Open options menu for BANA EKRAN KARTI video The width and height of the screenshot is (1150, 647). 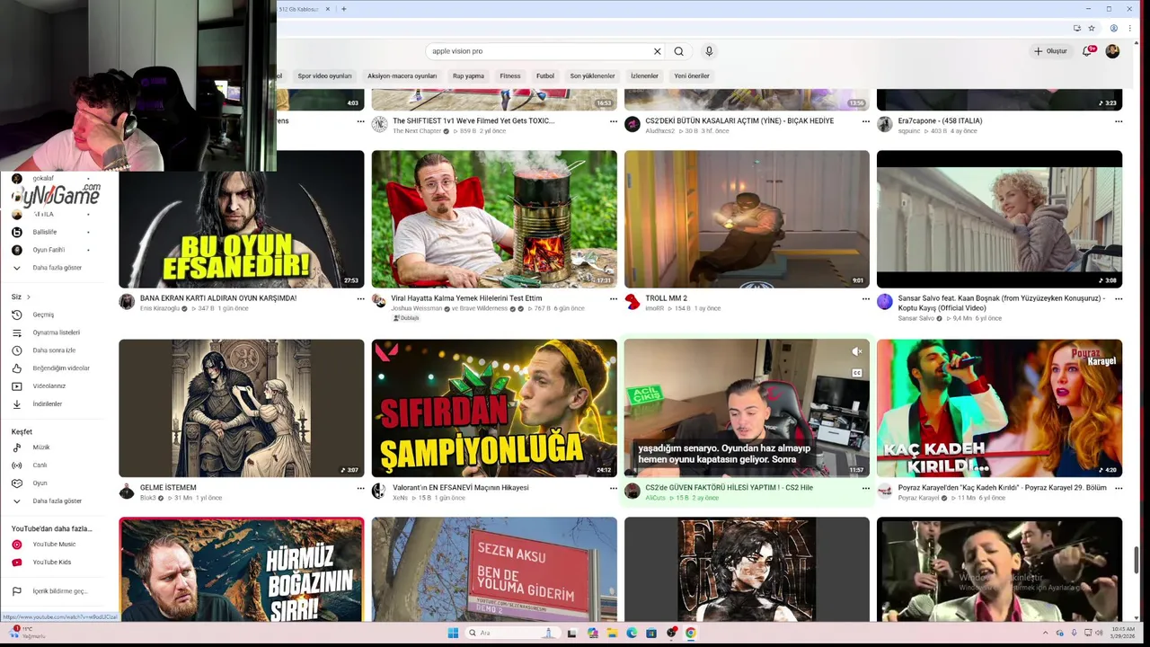360,298
